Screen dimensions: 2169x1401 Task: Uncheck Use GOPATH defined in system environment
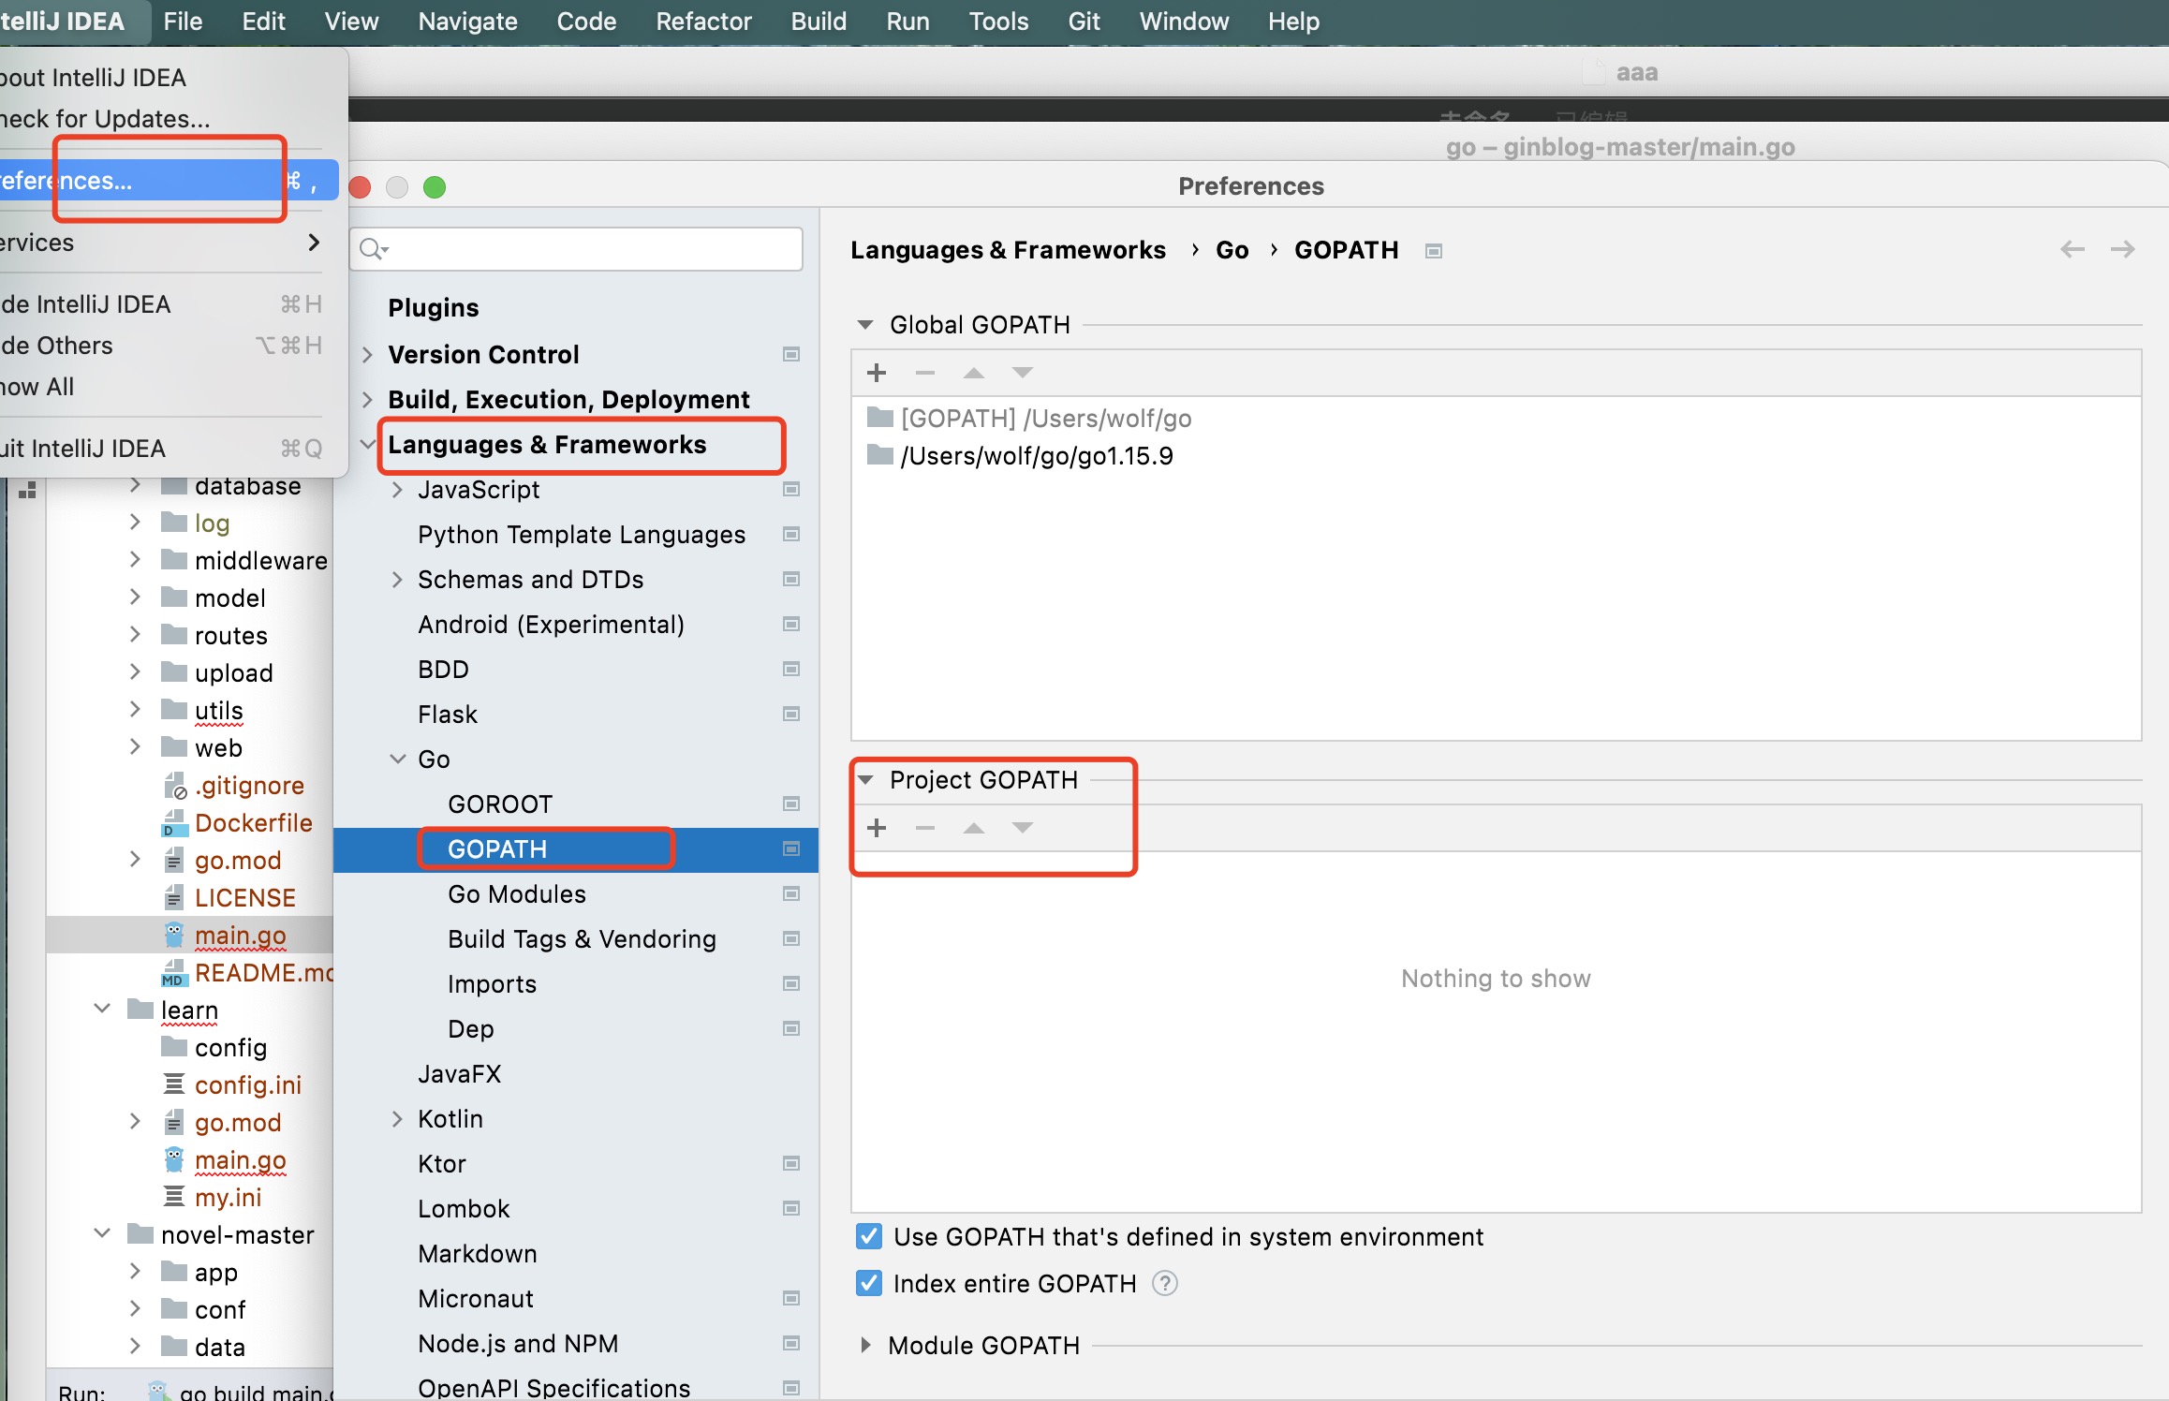(x=869, y=1236)
